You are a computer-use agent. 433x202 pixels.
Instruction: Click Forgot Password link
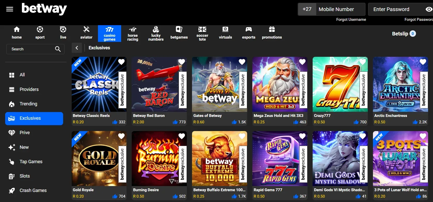[x=419, y=20]
